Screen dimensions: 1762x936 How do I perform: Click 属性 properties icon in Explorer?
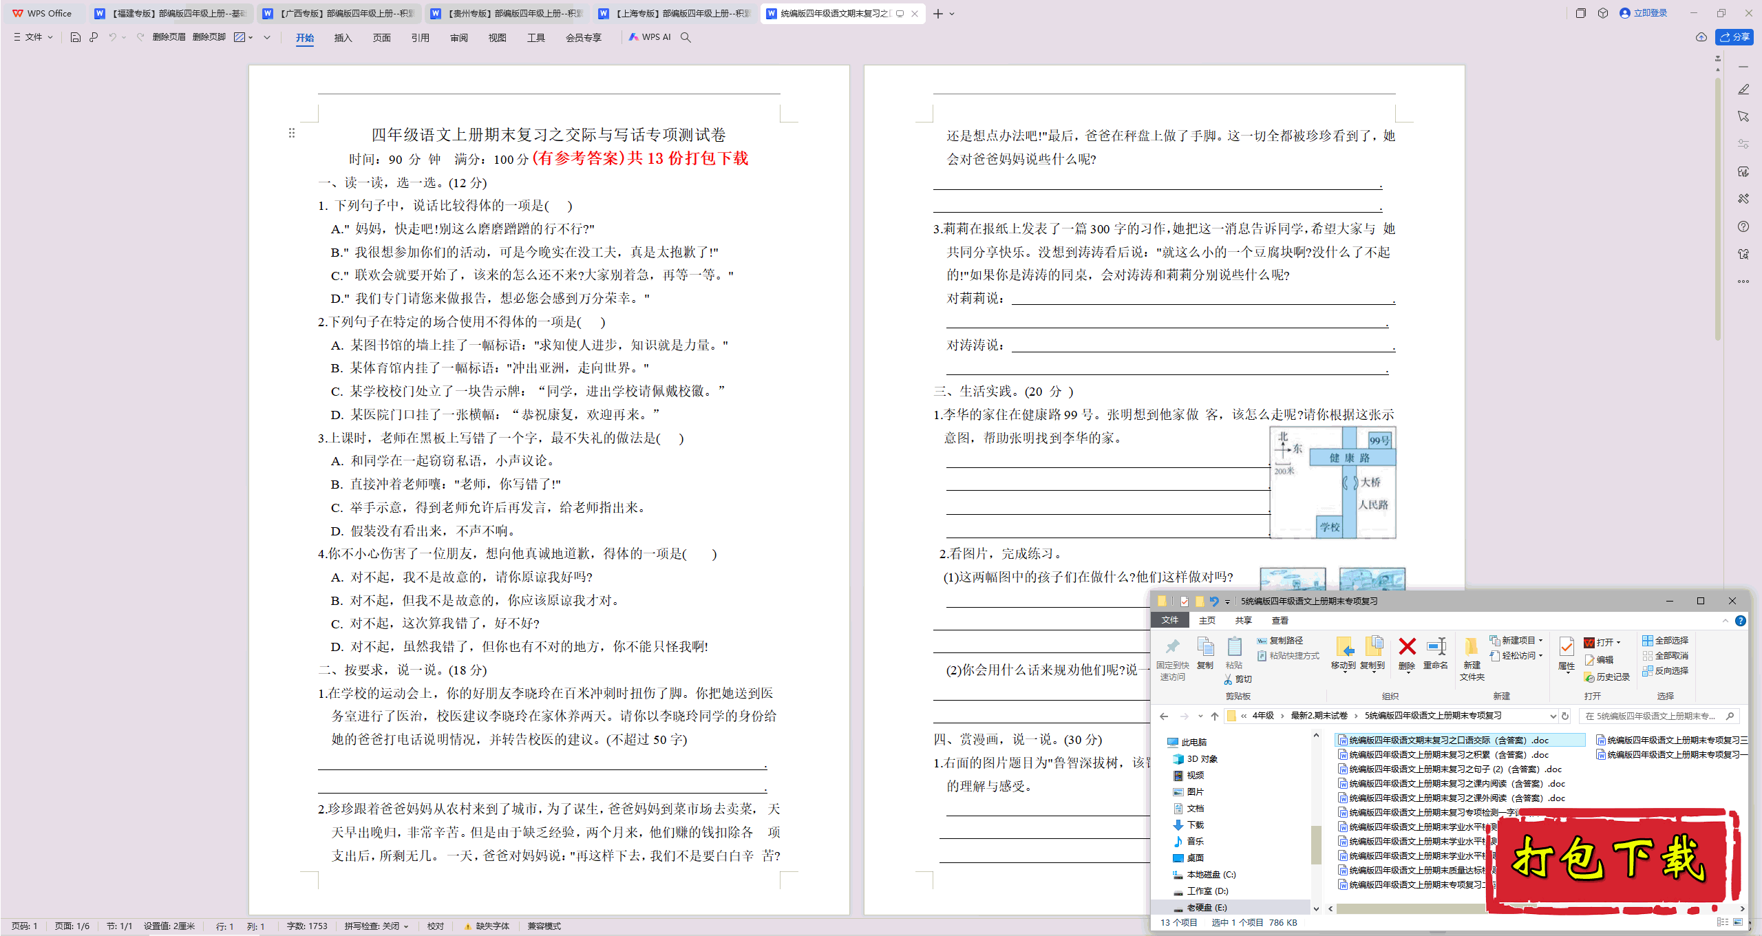tap(1567, 654)
